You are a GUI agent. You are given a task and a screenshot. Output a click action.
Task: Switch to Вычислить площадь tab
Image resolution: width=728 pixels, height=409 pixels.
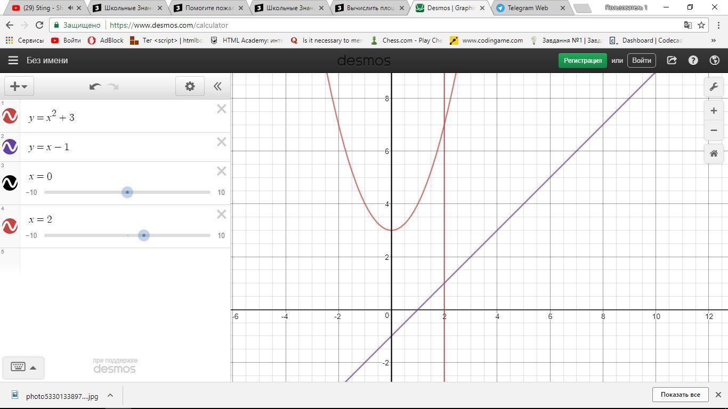[x=370, y=8]
